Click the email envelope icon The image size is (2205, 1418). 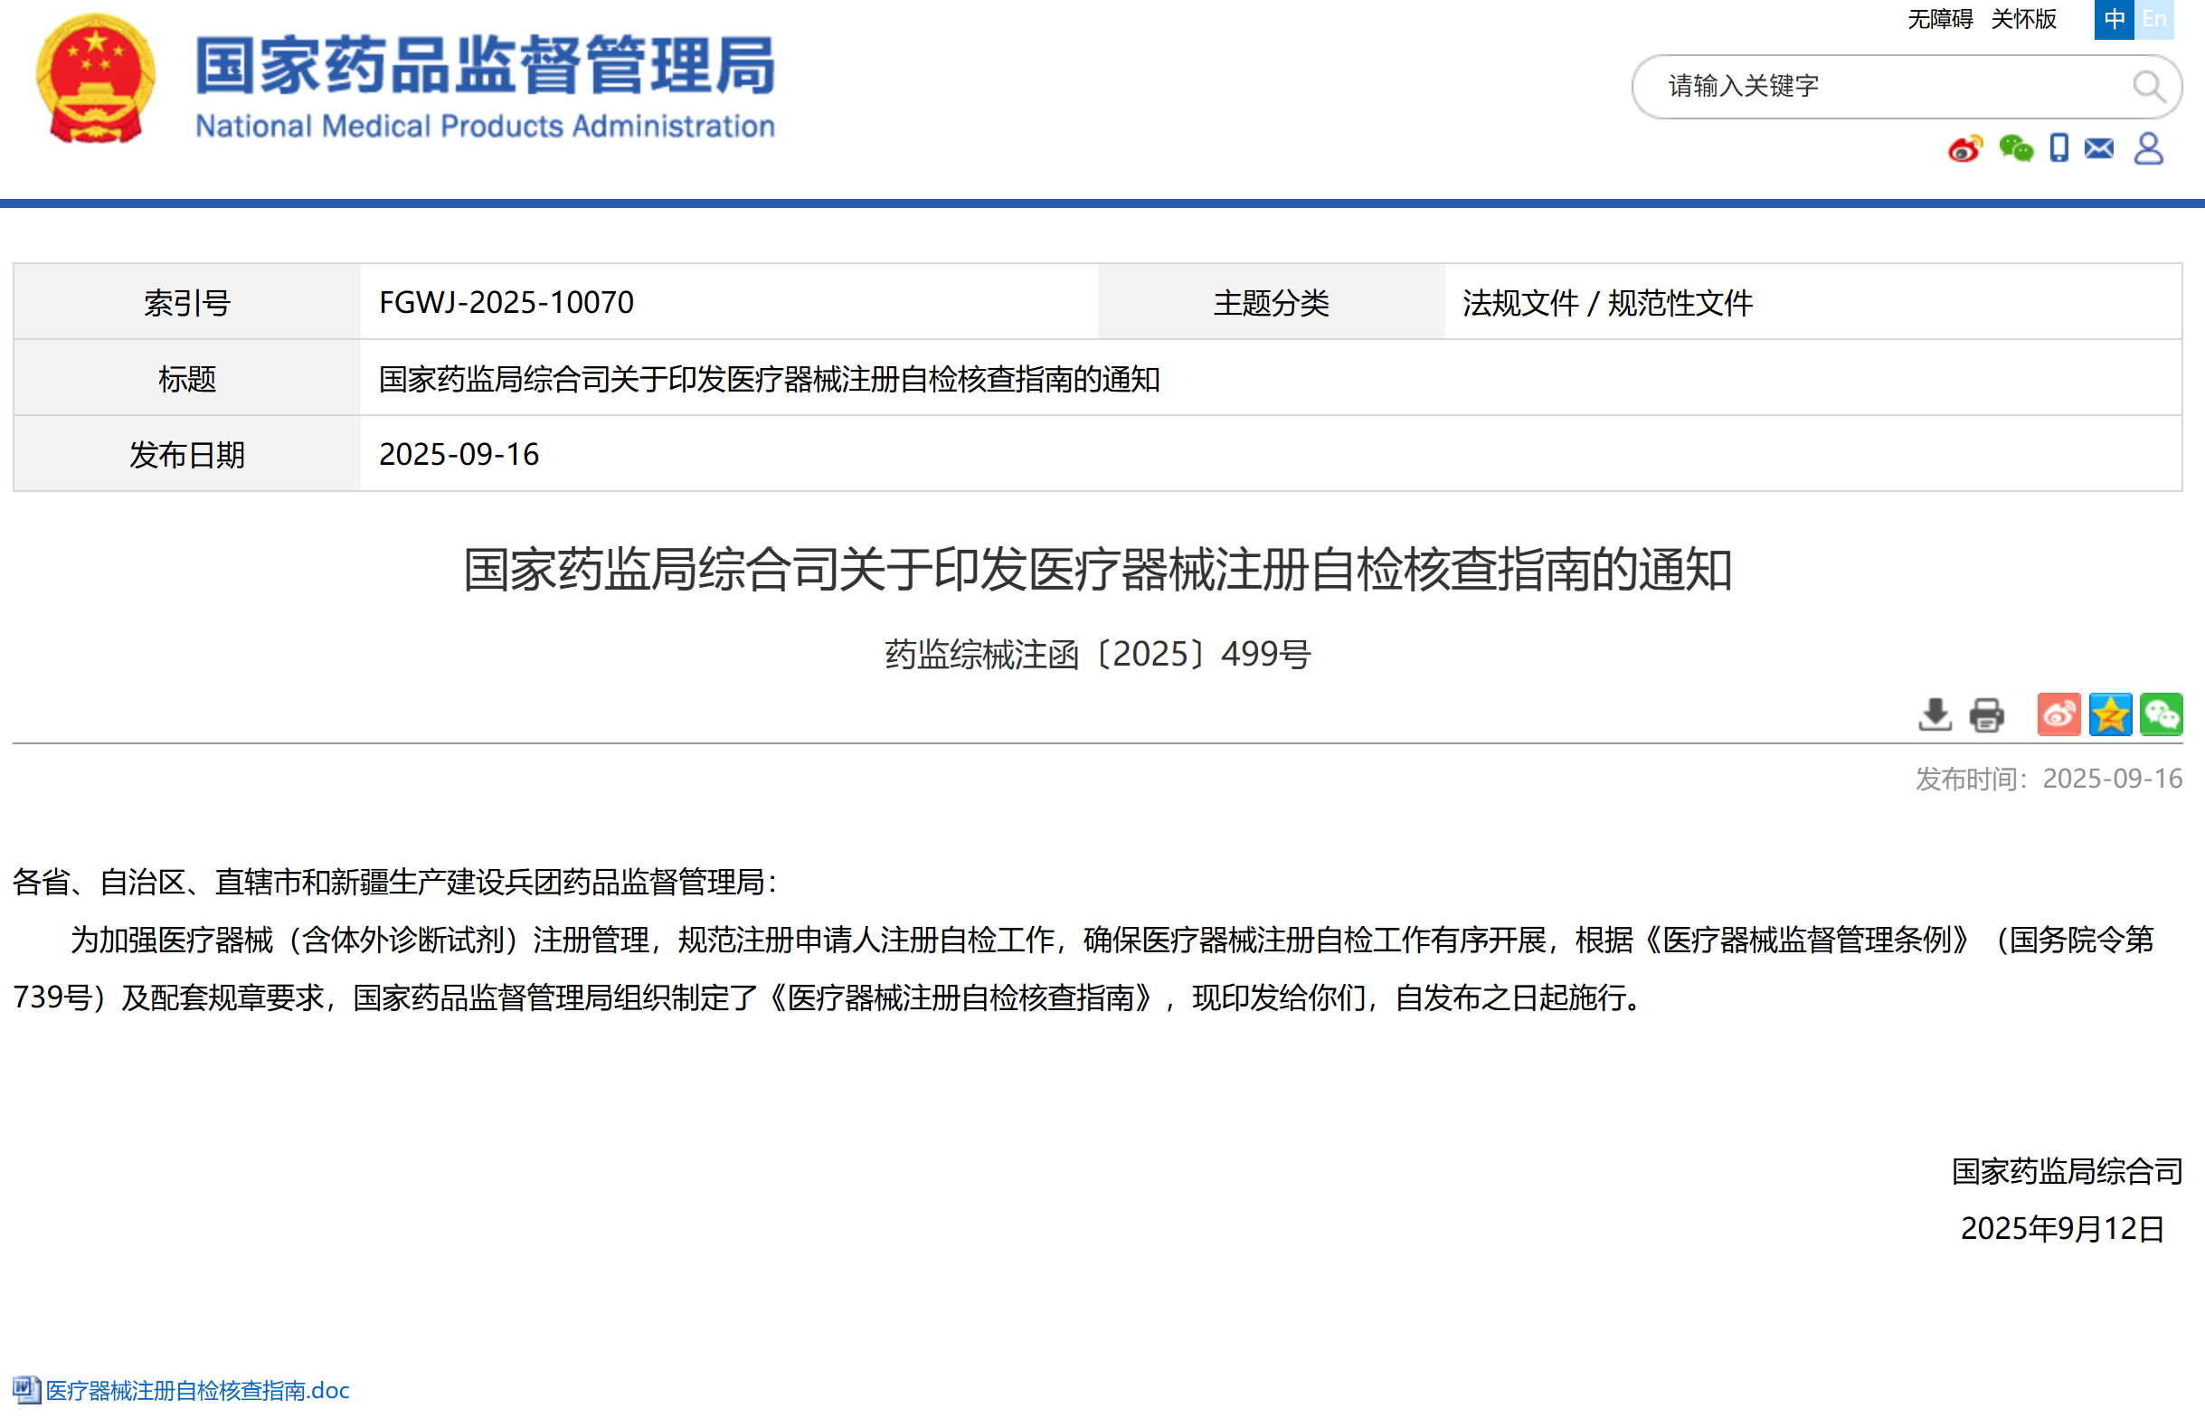click(2099, 148)
